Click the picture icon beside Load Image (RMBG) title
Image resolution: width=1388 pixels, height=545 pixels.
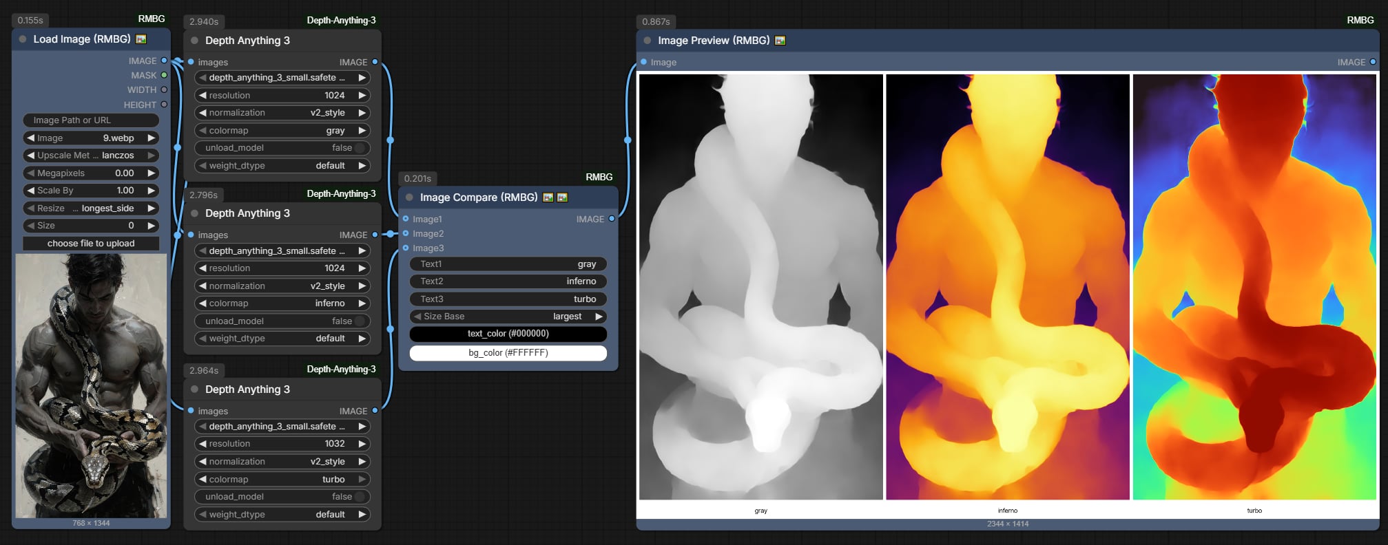tap(141, 39)
